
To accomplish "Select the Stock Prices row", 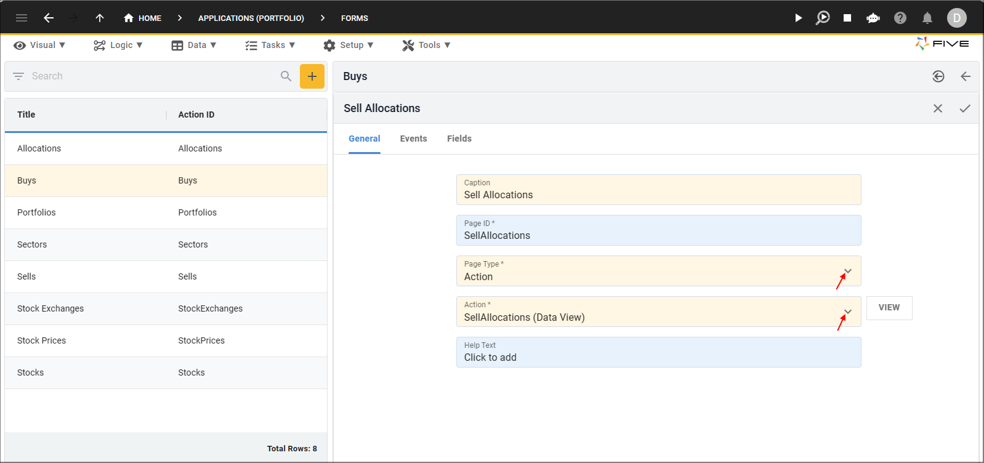I will pos(166,340).
